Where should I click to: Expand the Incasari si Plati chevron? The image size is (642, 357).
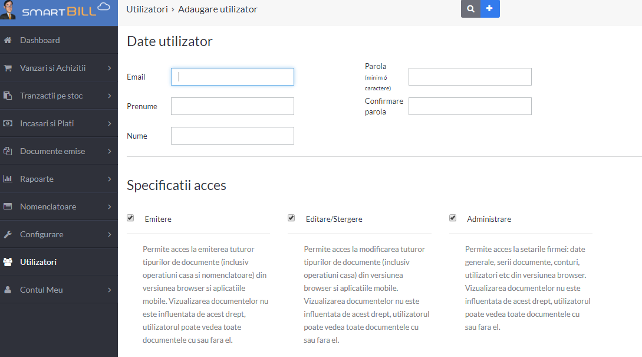109,123
